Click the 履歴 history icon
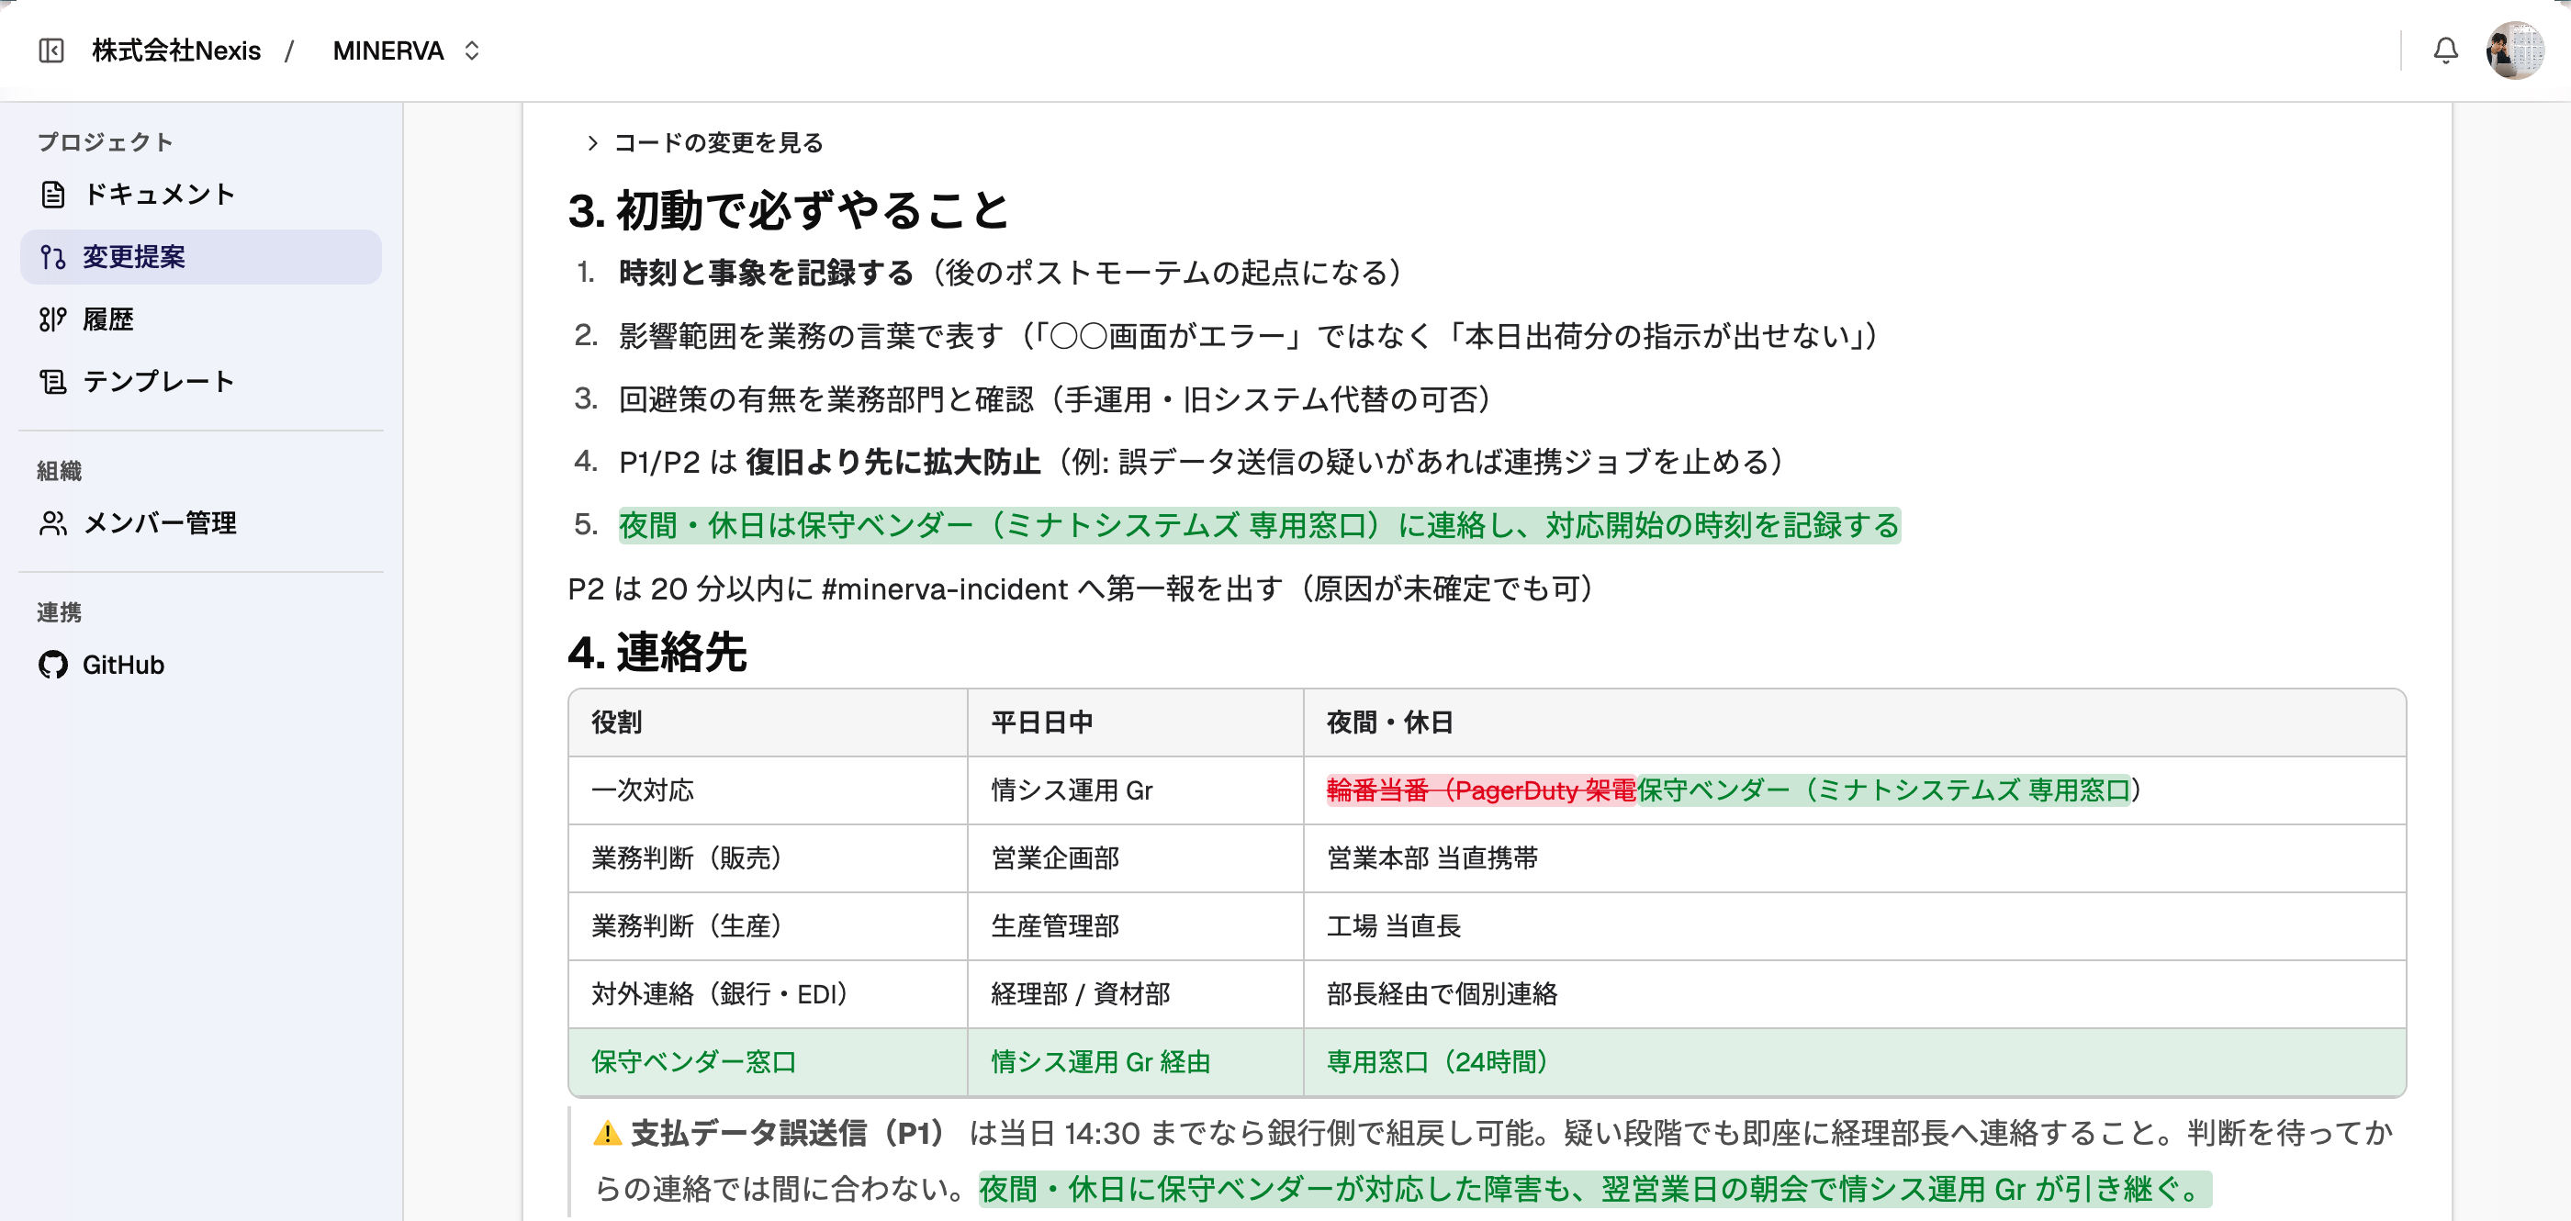The image size is (2571, 1221). click(53, 319)
